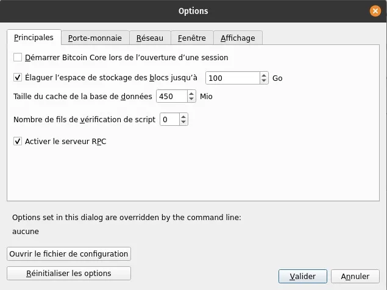Increase script verification thread count

click(183, 117)
